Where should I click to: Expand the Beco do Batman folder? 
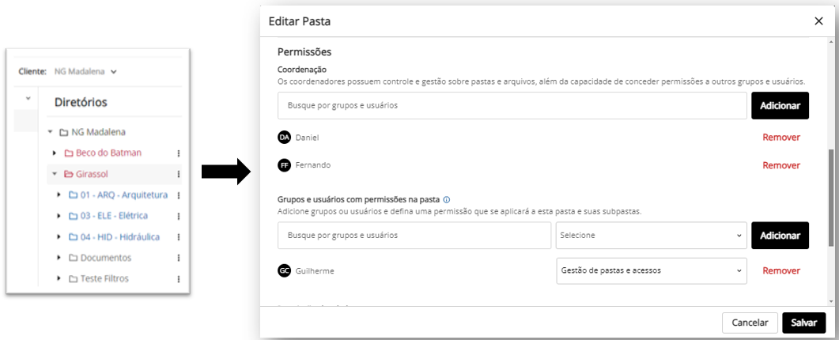[x=54, y=153]
